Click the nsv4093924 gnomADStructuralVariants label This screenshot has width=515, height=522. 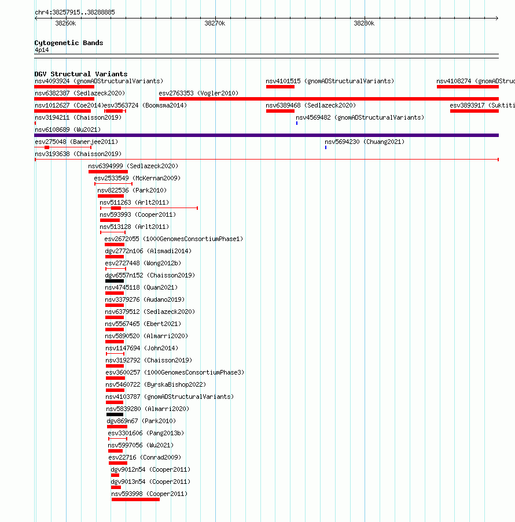point(99,81)
